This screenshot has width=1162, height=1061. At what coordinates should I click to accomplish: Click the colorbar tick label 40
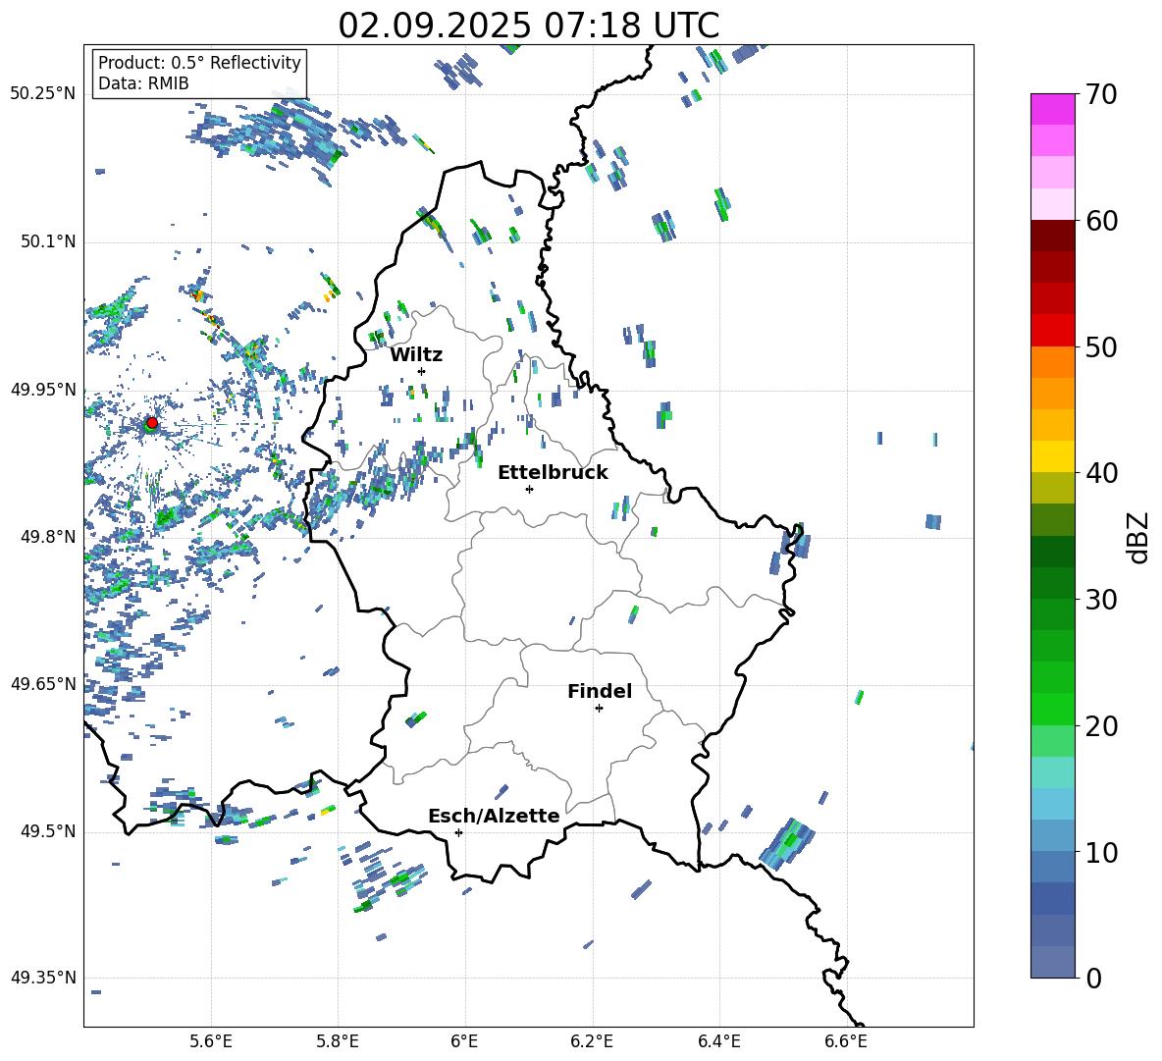coord(1101,473)
